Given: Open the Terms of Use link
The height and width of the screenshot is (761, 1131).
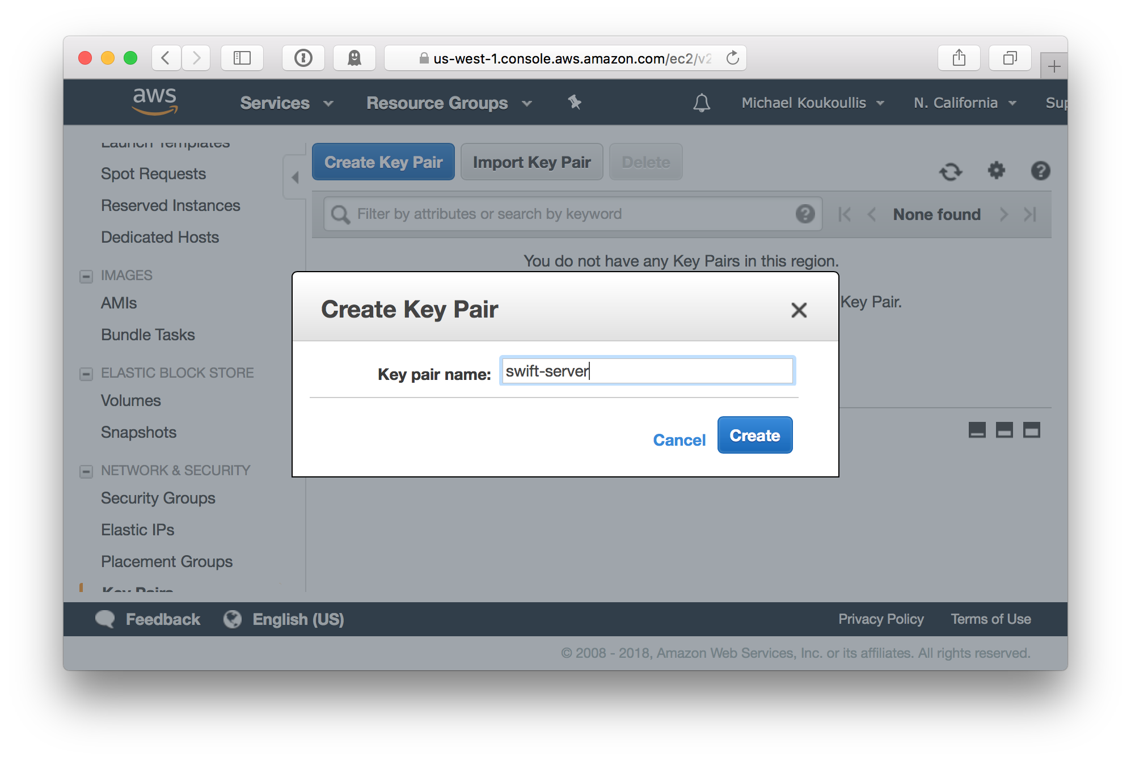Looking at the screenshot, I should [x=991, y=619].
